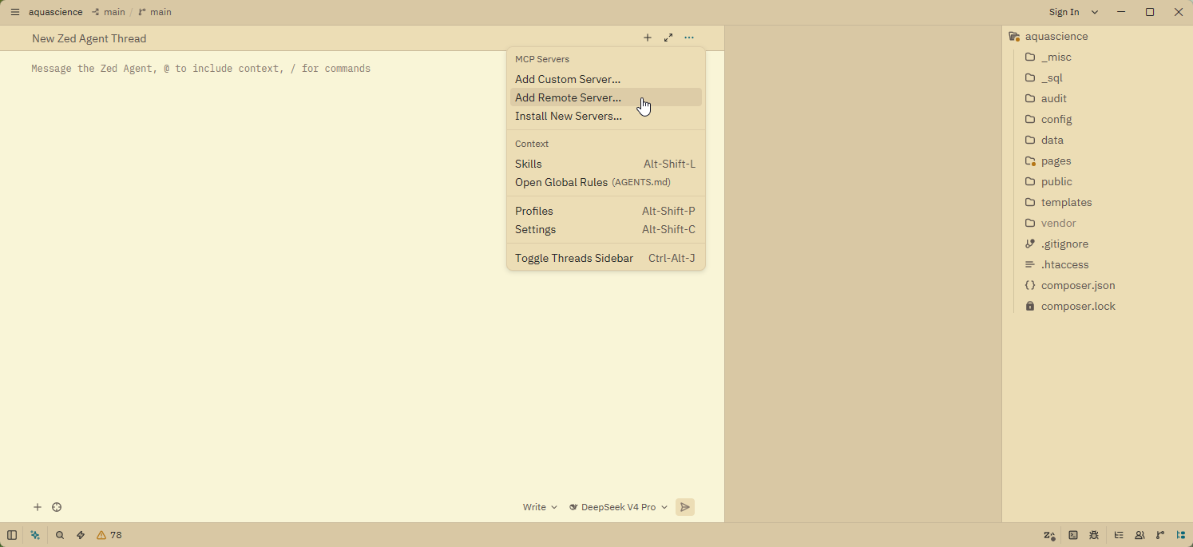Open the DeepSeek V4 Pro model selector

(618, 507)
